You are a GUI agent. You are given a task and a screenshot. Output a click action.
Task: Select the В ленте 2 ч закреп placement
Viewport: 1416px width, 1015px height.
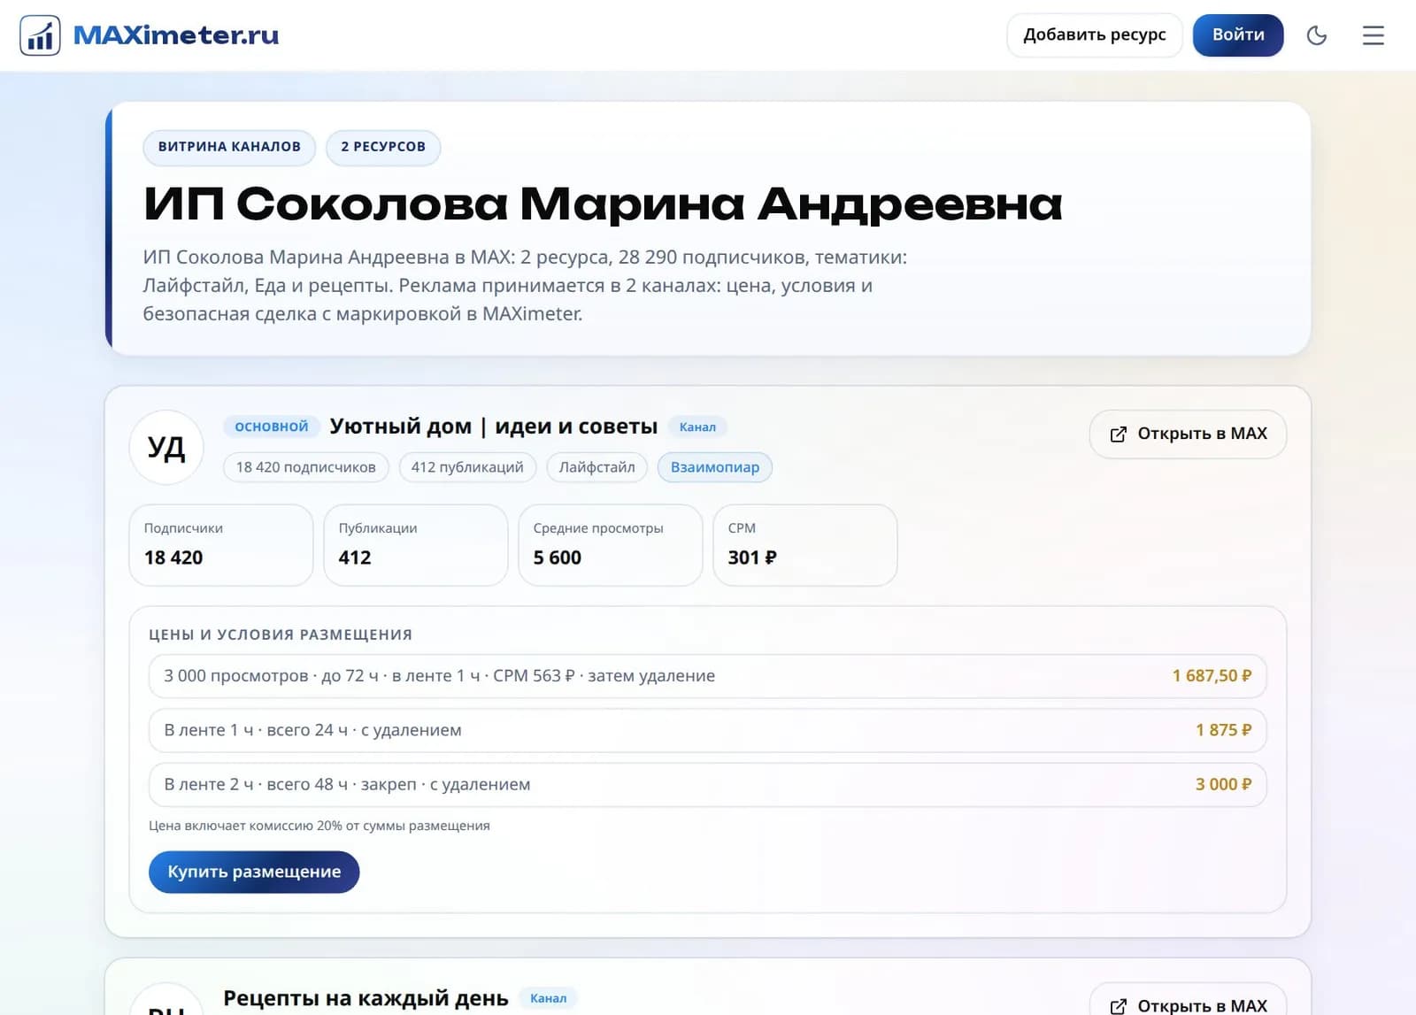pyautogui.click(x=707, y=784)
